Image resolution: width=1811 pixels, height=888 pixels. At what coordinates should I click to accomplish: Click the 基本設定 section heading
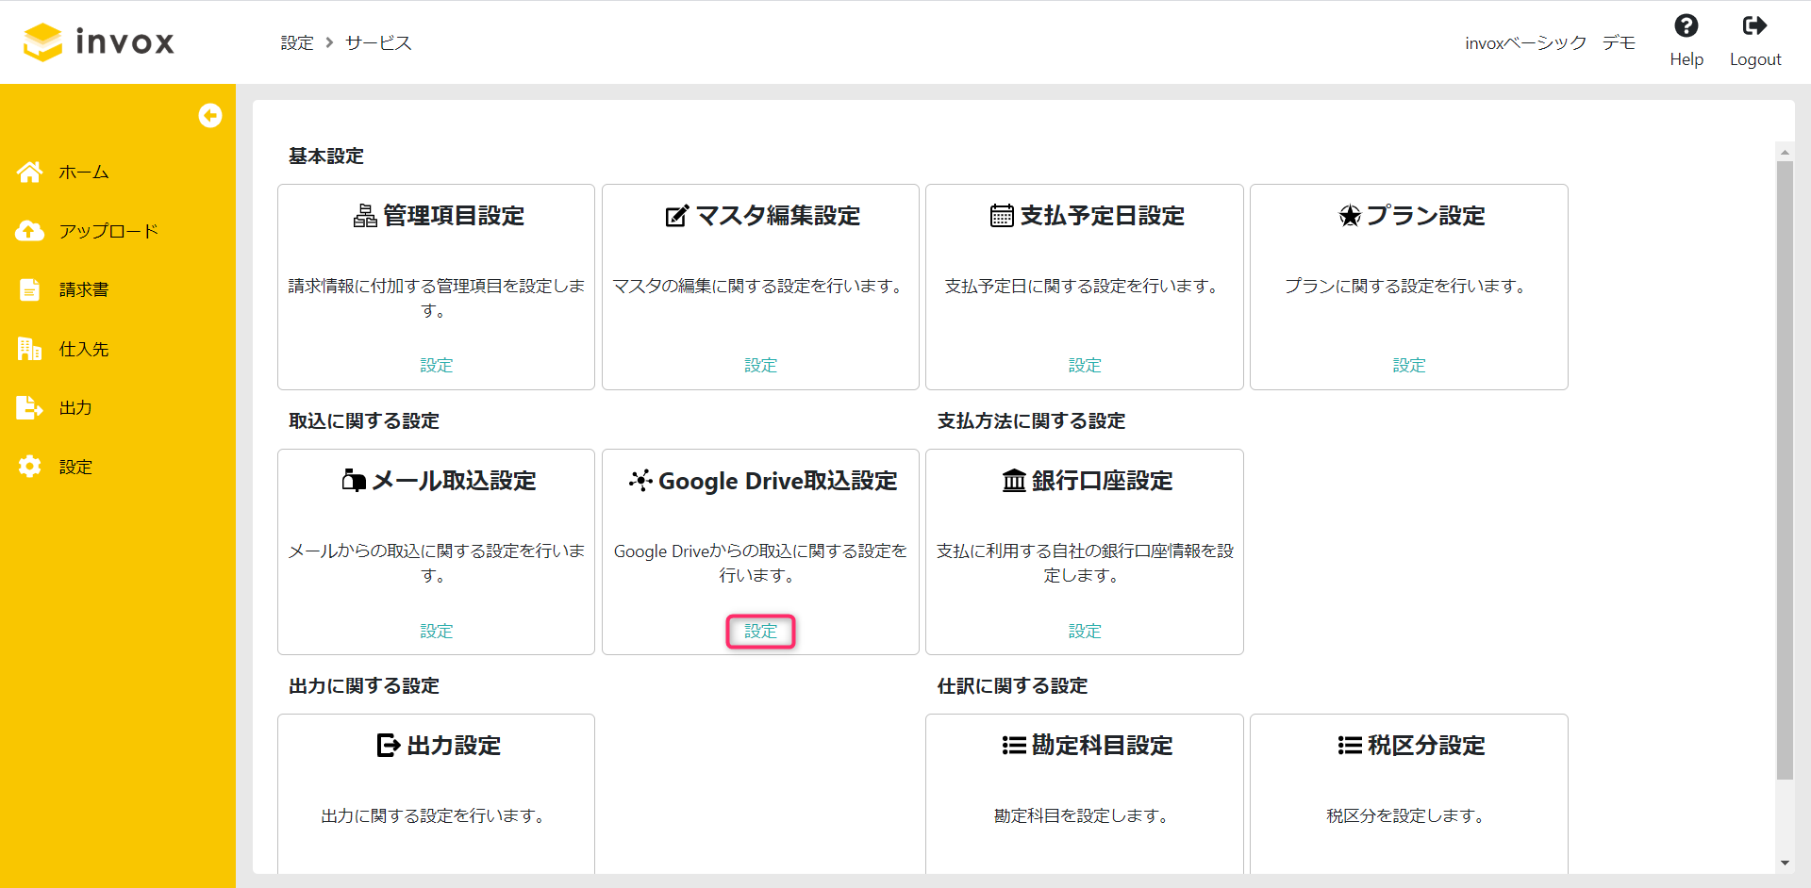click(x=326, y=156)
